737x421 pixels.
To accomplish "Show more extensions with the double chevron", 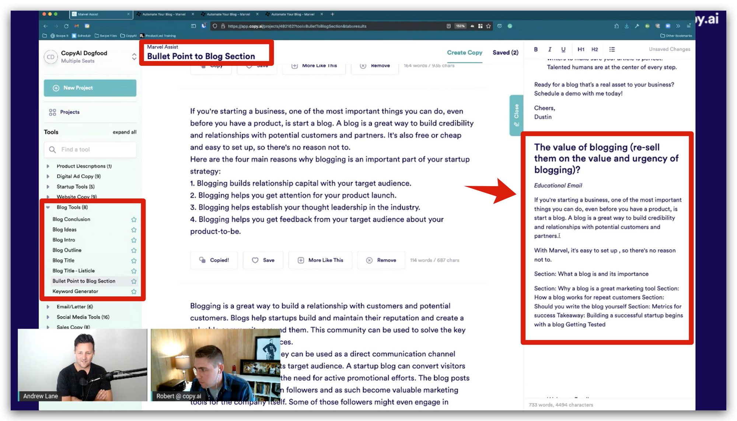I will pos(678,26).
